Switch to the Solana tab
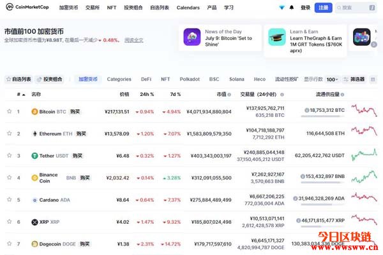The width and height of the screenshot is (383, 255). point(237,79)
